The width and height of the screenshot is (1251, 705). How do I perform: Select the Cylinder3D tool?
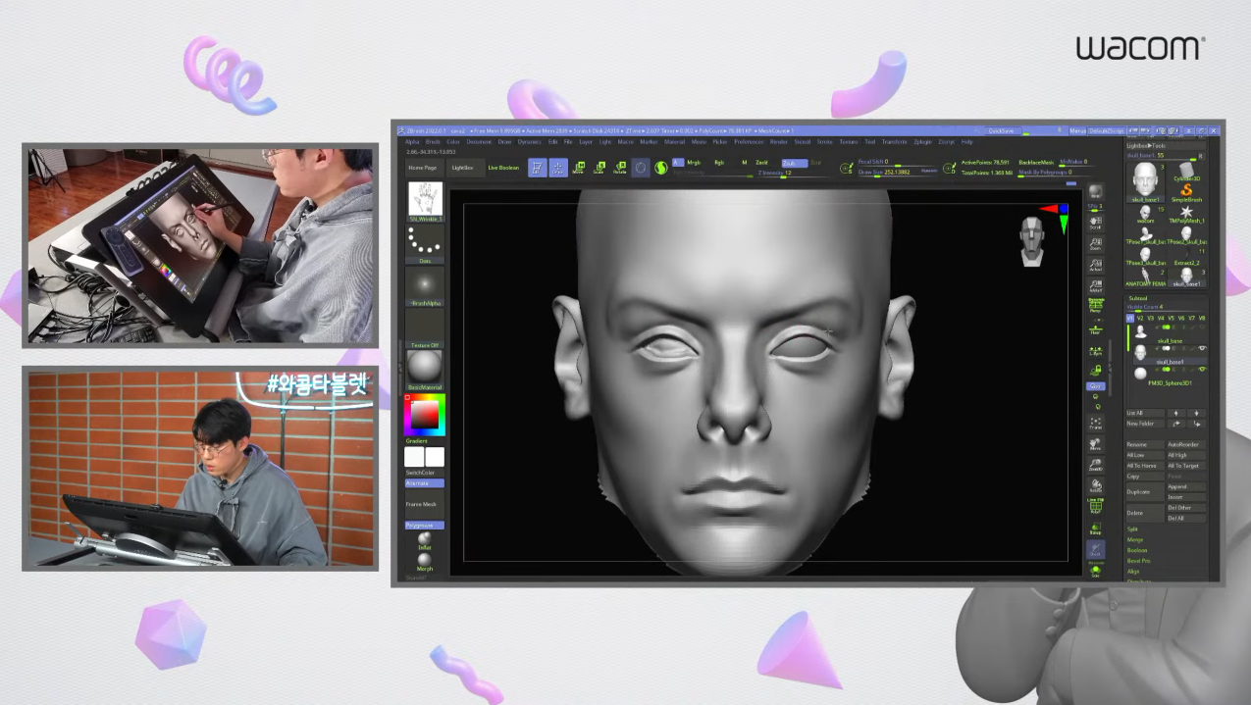1186,171
